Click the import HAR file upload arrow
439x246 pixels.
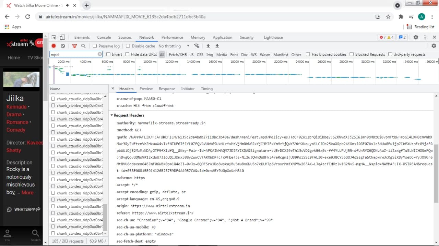pos(208,46)
